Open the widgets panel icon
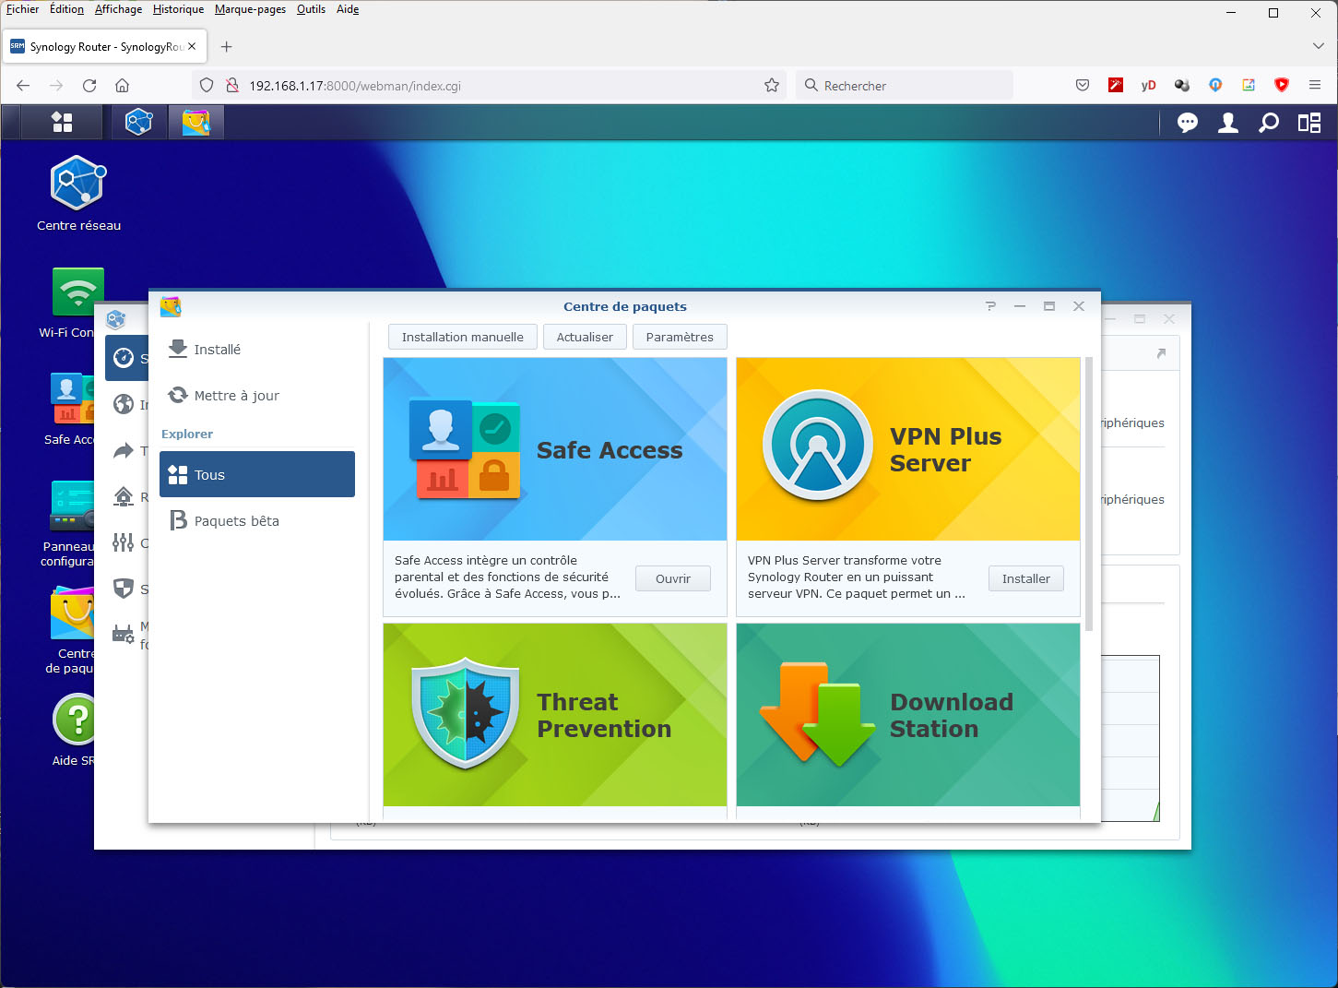 [x=1309, y=123]
